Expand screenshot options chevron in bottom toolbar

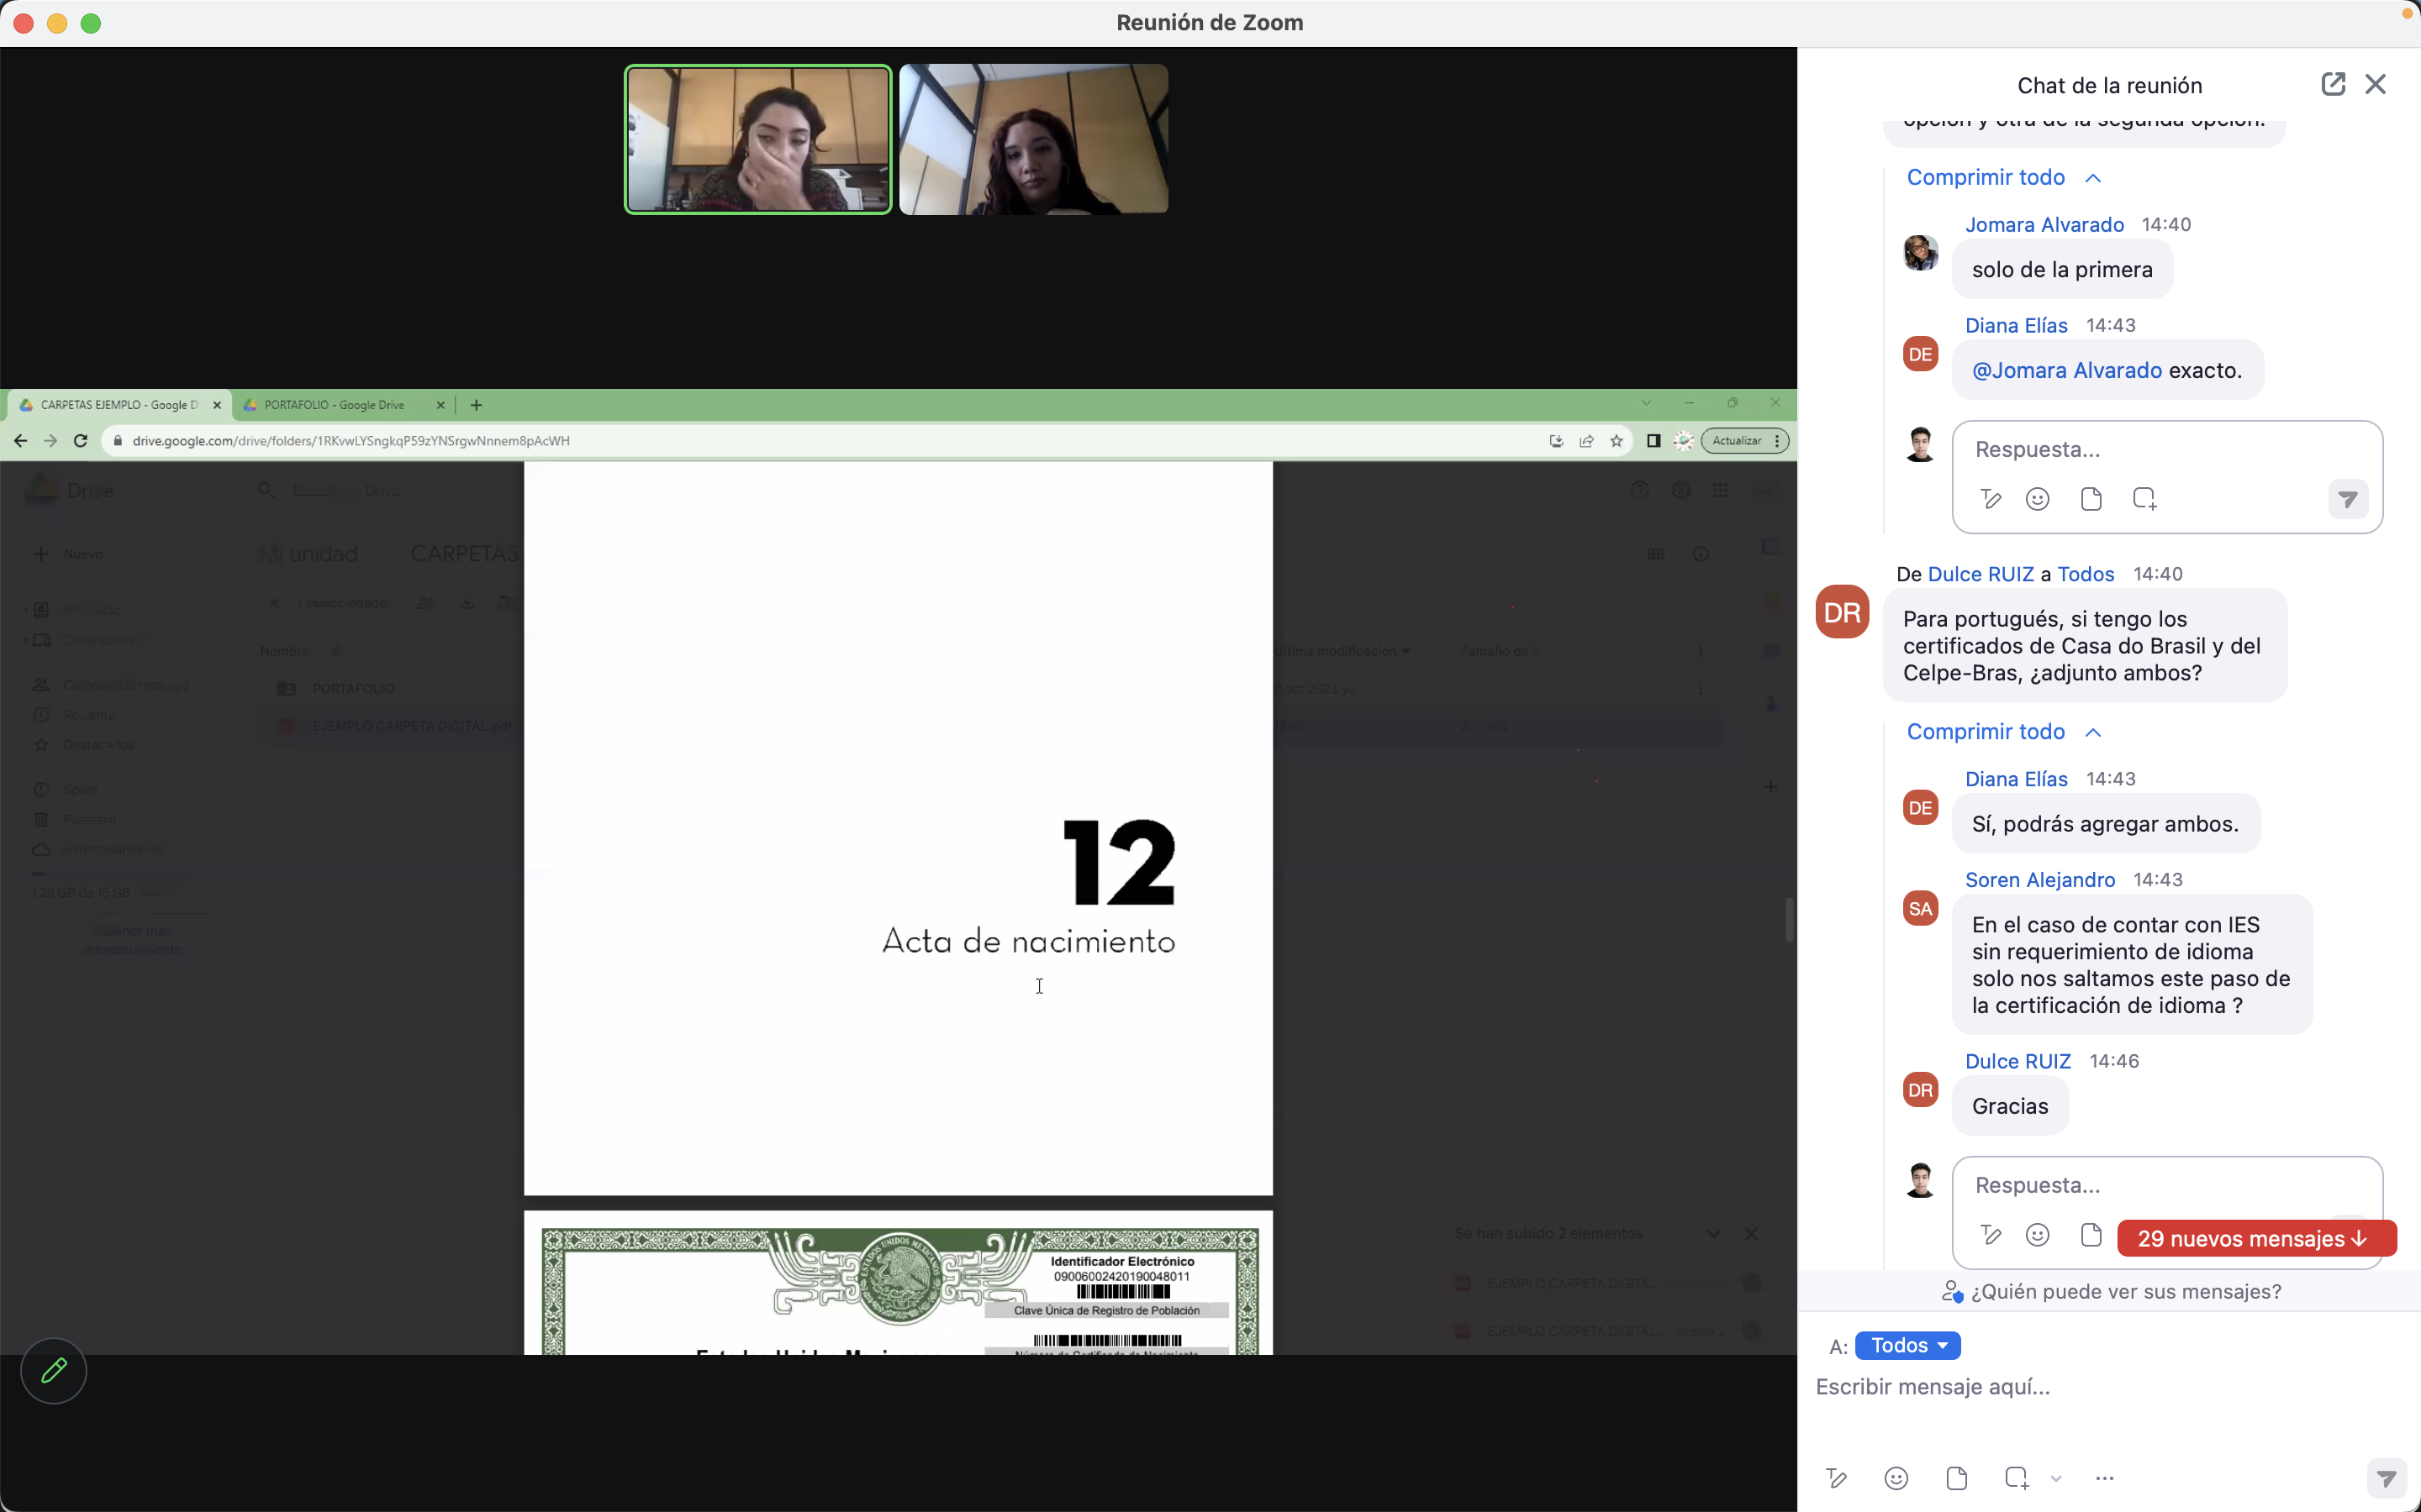(x=2056, y=1479)
